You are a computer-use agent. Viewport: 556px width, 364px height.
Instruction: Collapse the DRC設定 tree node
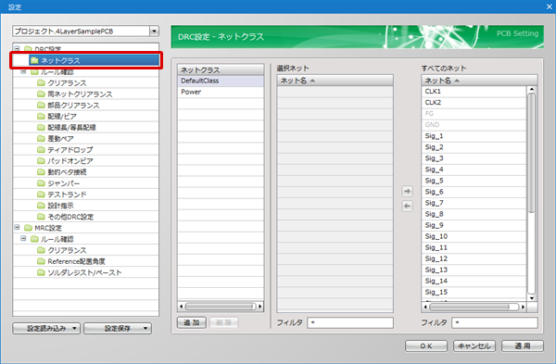17,48
